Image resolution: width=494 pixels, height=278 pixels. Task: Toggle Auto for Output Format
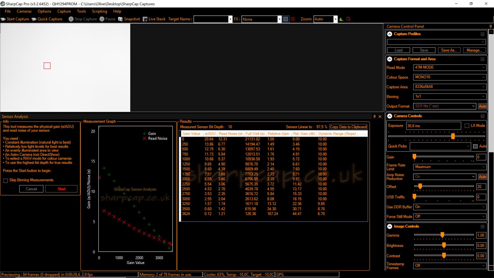coord(482,106)
